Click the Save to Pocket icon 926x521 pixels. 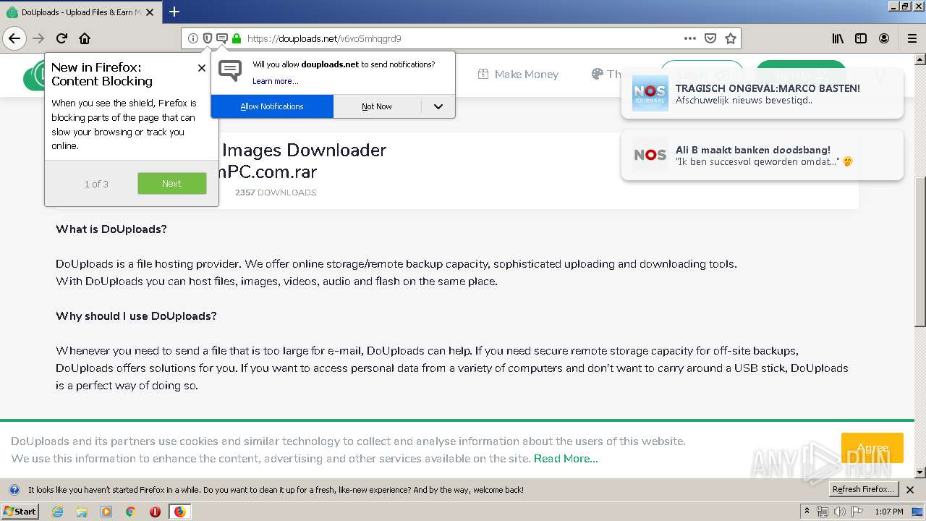(711, 38)
